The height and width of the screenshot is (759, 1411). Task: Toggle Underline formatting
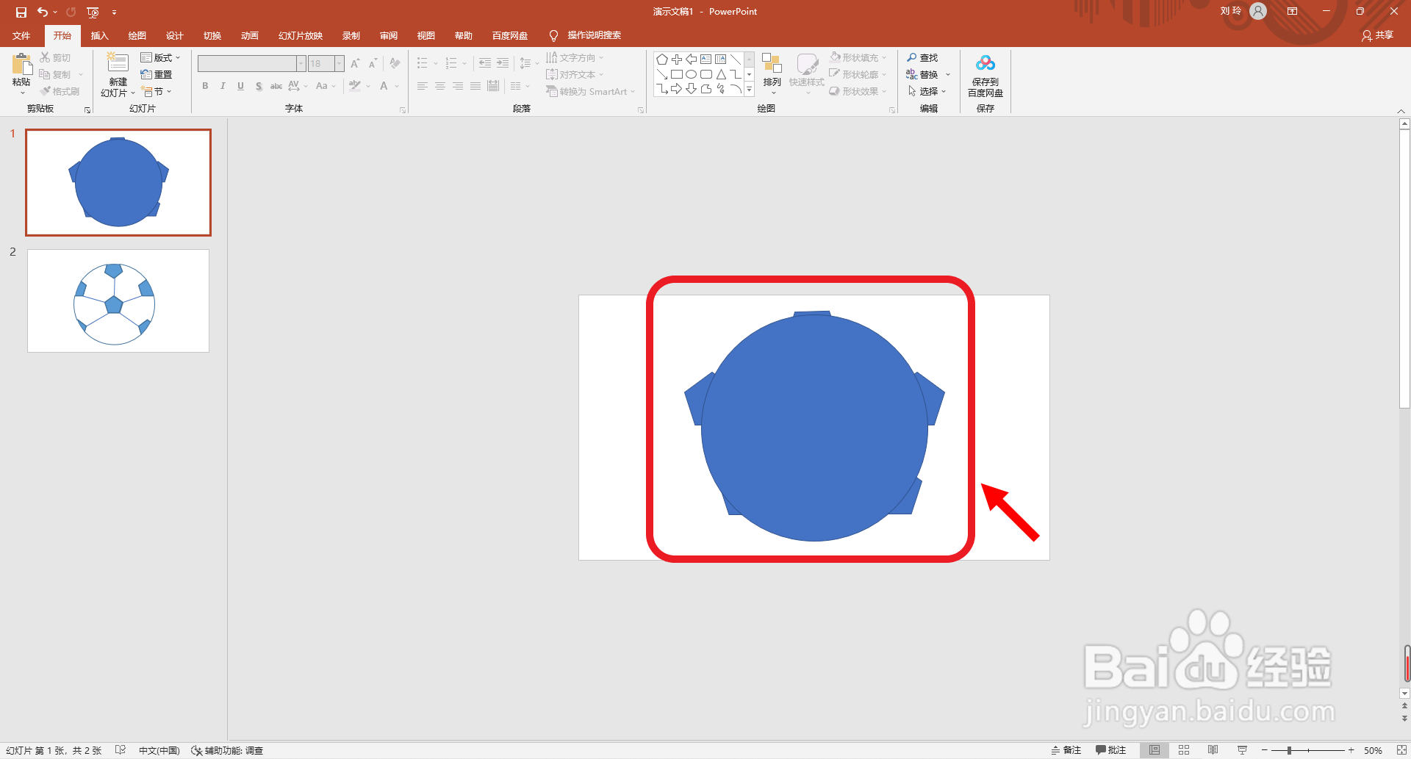click(240, 86)
